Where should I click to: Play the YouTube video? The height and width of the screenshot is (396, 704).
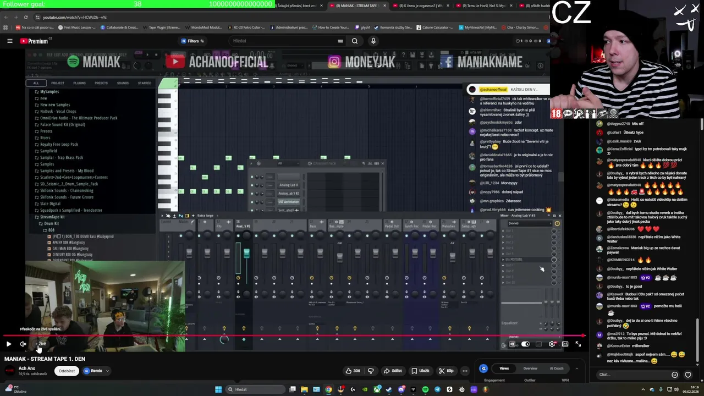9,344
